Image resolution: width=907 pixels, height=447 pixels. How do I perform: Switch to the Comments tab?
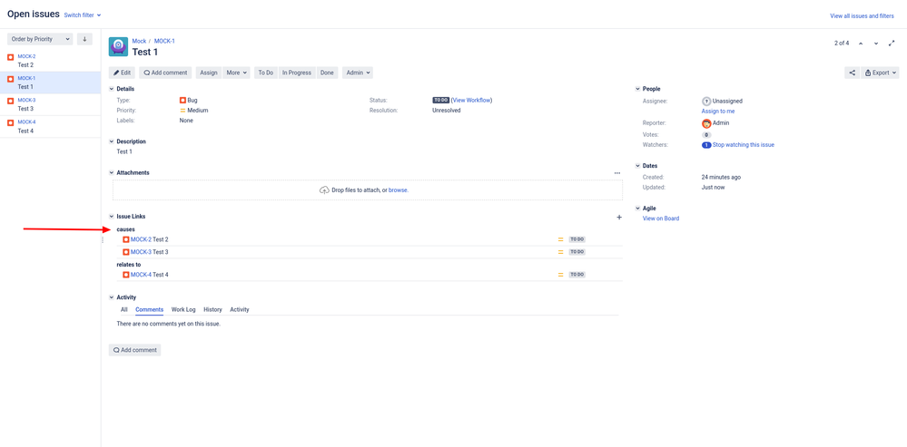tap(149, 309)
